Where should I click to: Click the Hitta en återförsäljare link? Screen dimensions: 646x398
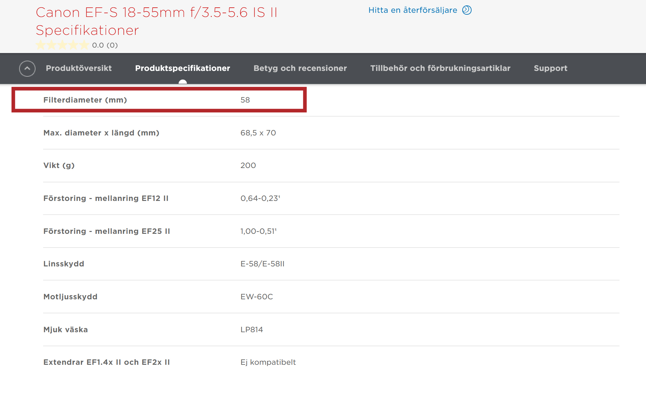coord(412,10)
